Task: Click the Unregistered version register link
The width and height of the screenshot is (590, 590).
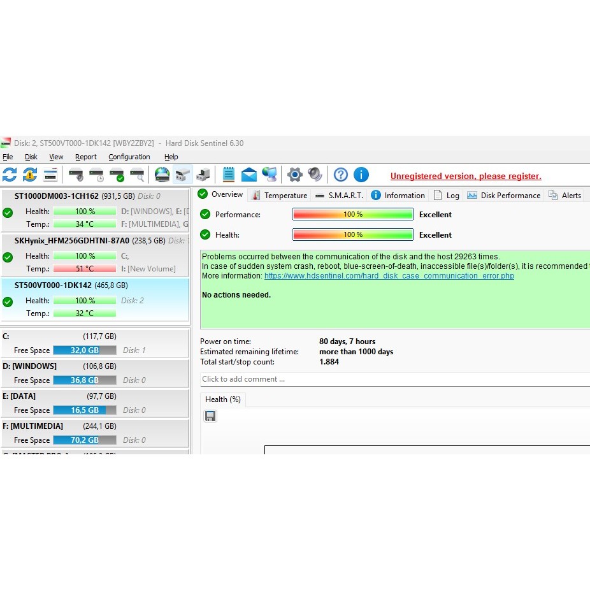Action: pyautogui.click(x=466, y=176)
